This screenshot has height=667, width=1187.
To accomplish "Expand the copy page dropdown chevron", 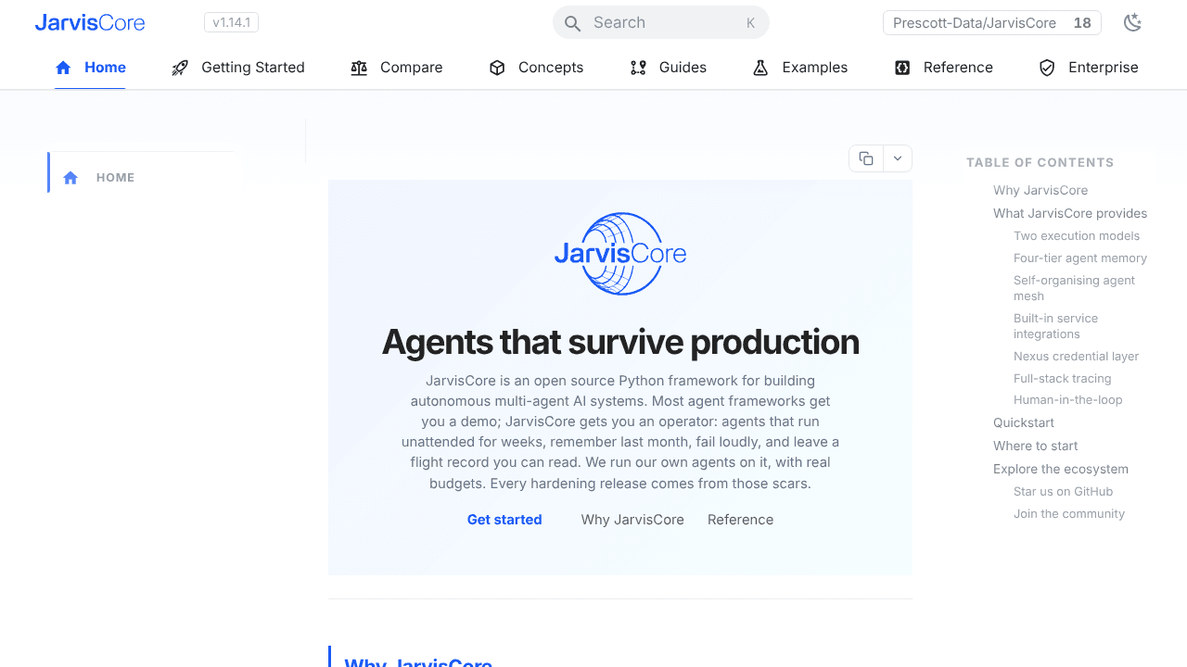I will 898,158.
